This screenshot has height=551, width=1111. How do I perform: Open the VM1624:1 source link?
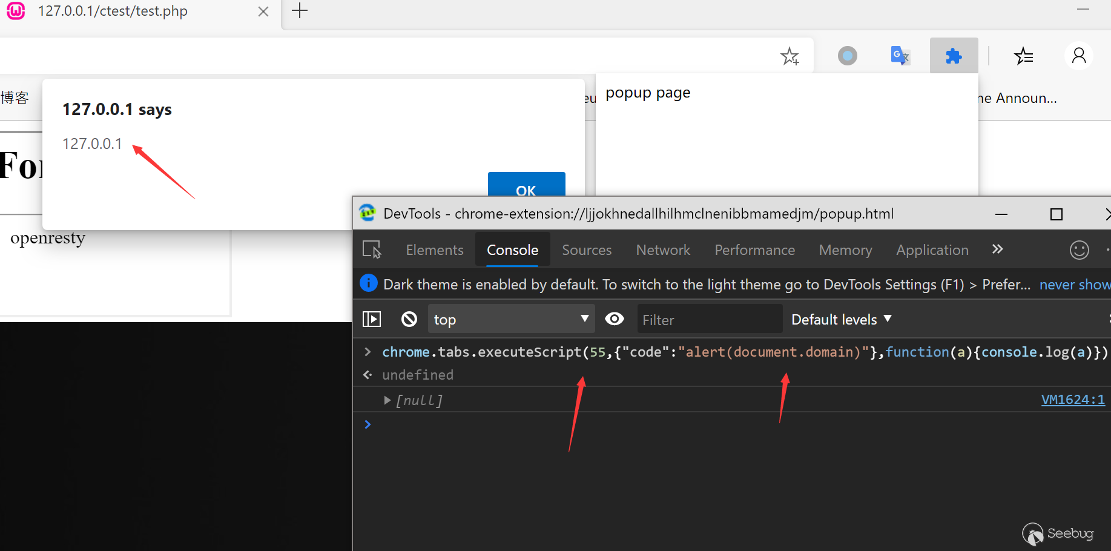tap(1072, 400)
